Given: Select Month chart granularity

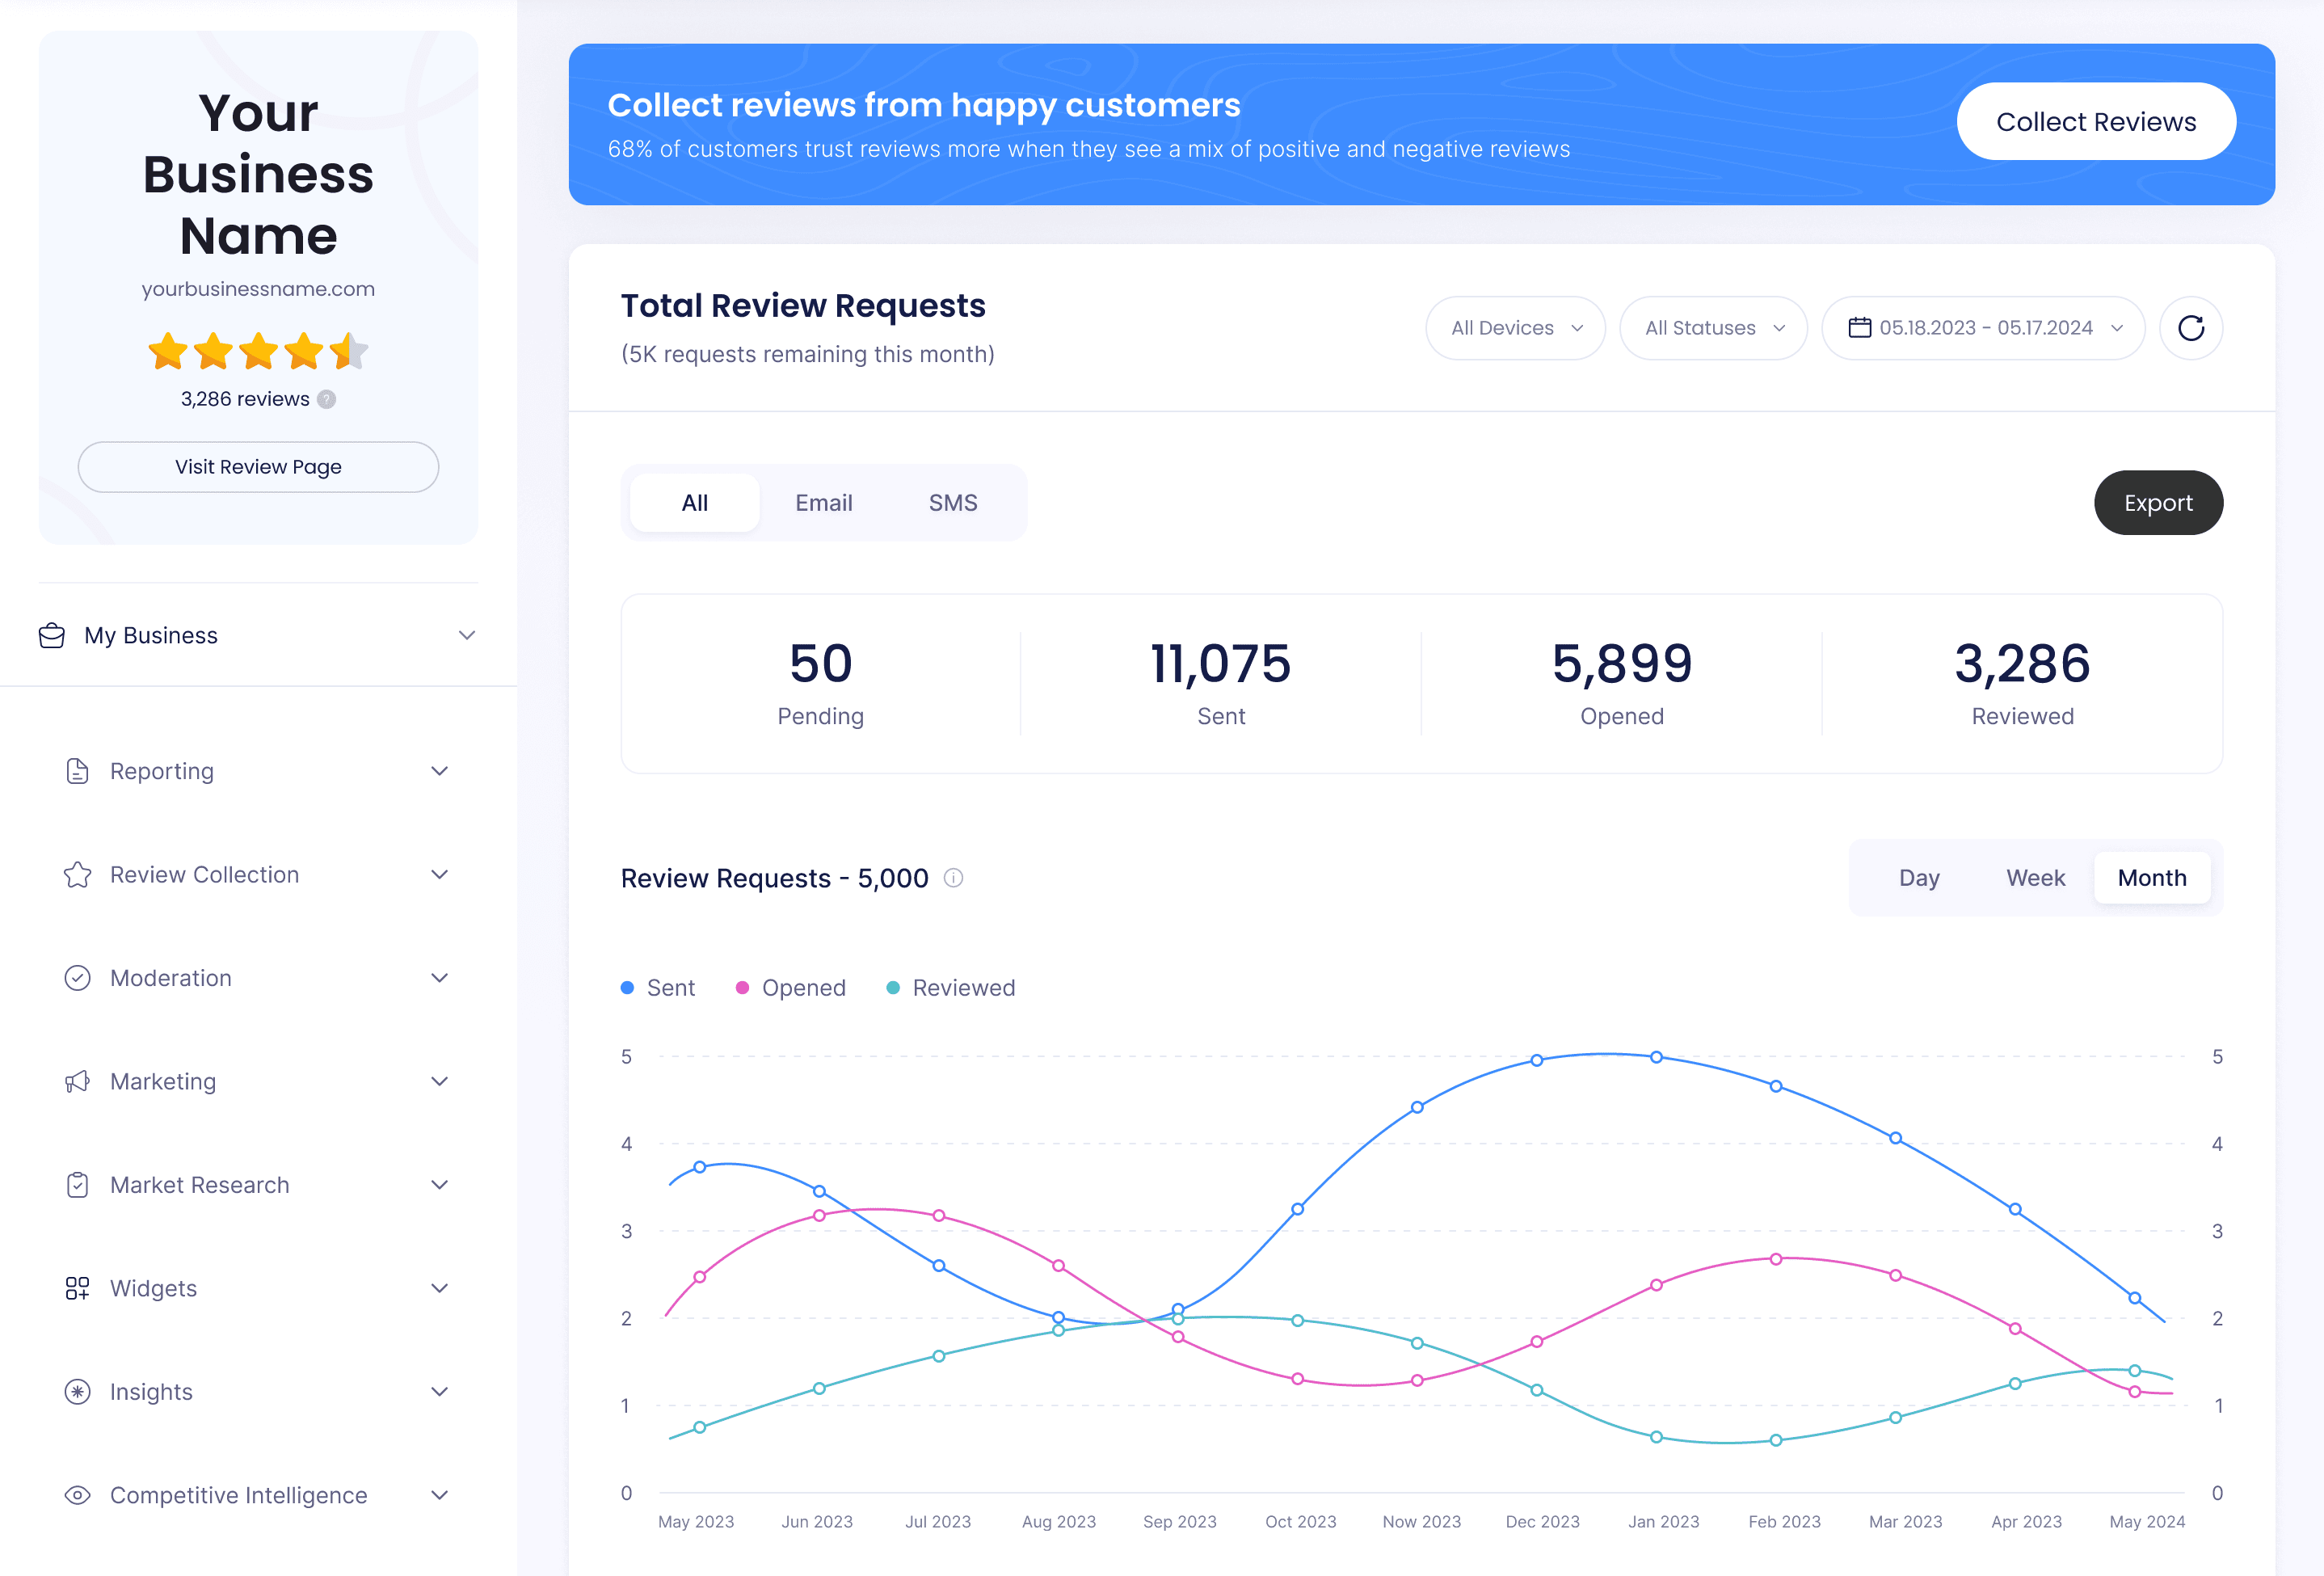Looking at the screenshot, I should pos(2151,878).
